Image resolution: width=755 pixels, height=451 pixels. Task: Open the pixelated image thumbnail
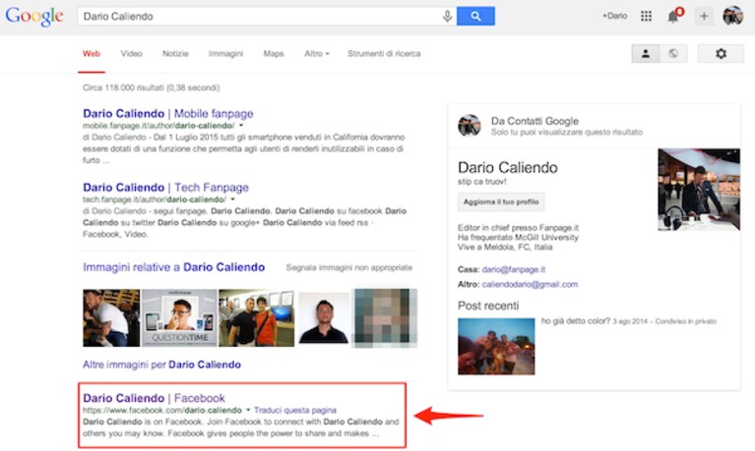pyautogui.click(x=385, y=317)
